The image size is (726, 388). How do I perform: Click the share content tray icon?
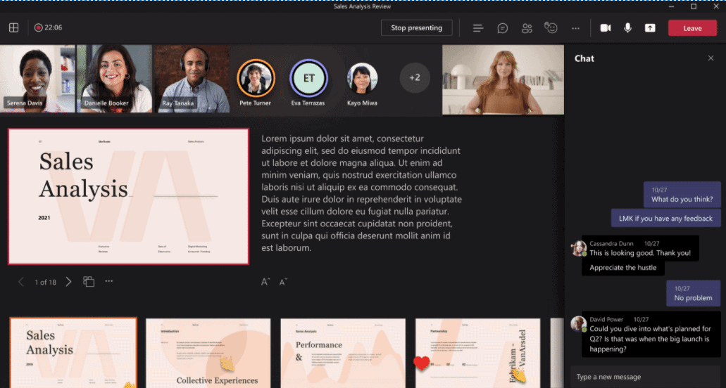point(650,28)
